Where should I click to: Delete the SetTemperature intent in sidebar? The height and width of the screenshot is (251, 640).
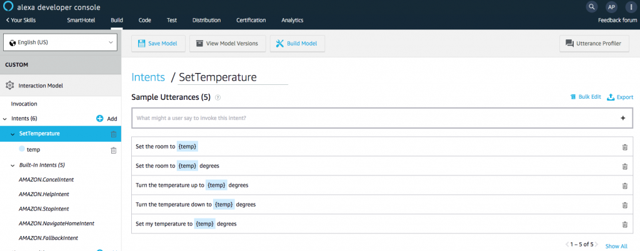point(114,134)
